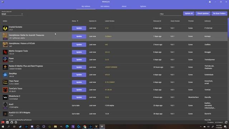Update the TomCat's Tours addon
229x129 pixels.
79,90
